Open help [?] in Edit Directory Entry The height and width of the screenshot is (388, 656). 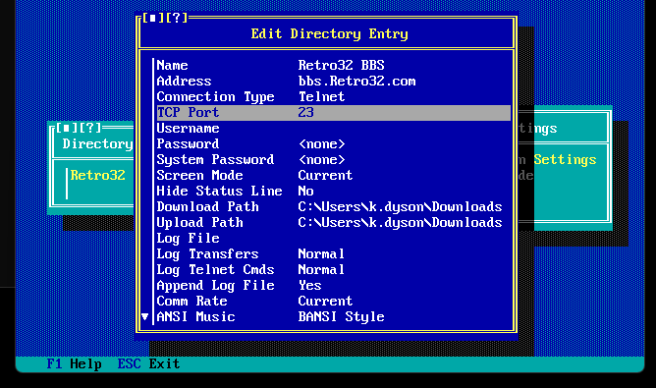click(x=177, y=18)
